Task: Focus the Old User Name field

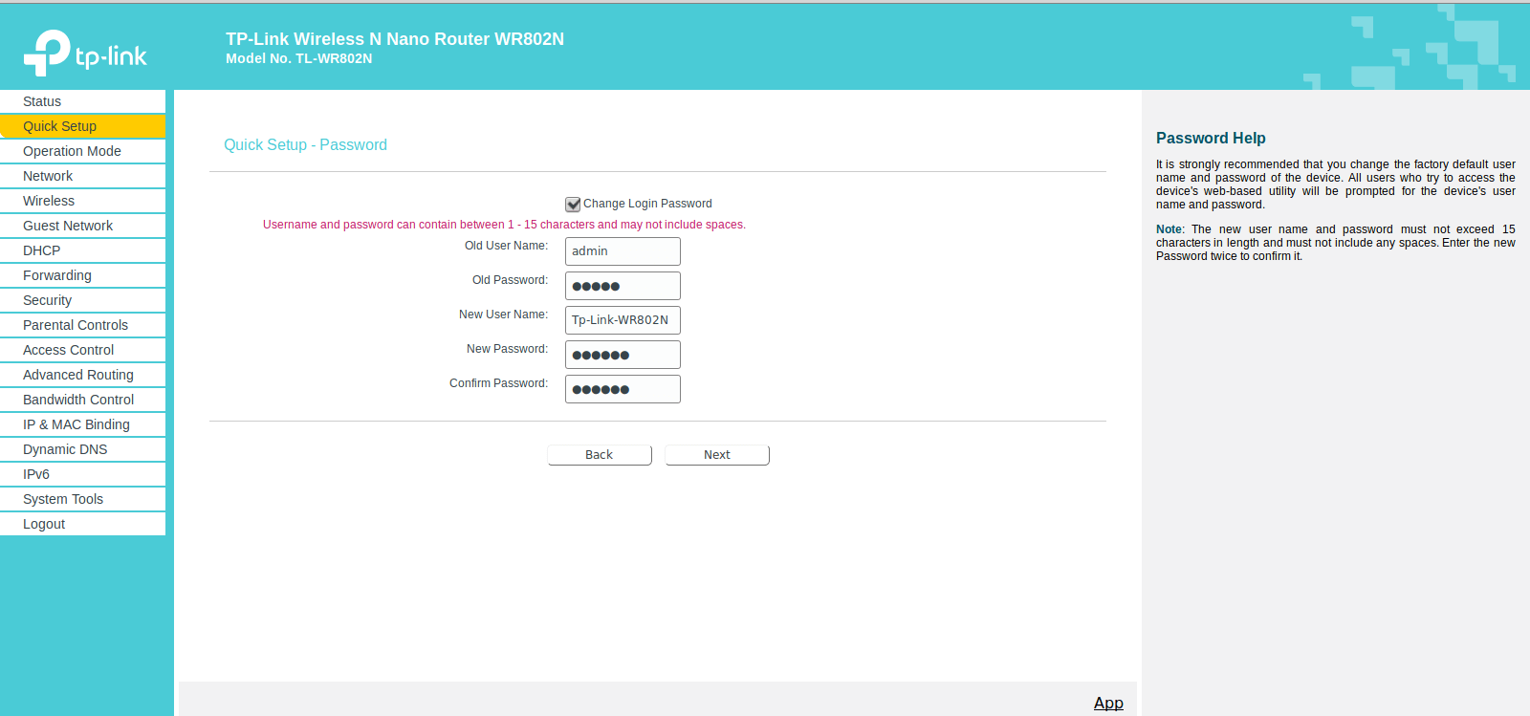Action: [x=623, y=251]
